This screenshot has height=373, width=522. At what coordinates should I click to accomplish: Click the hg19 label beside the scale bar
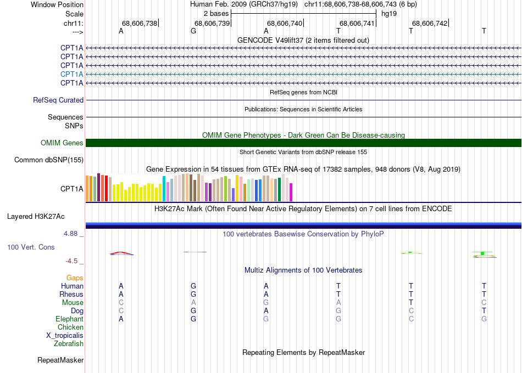389,14
